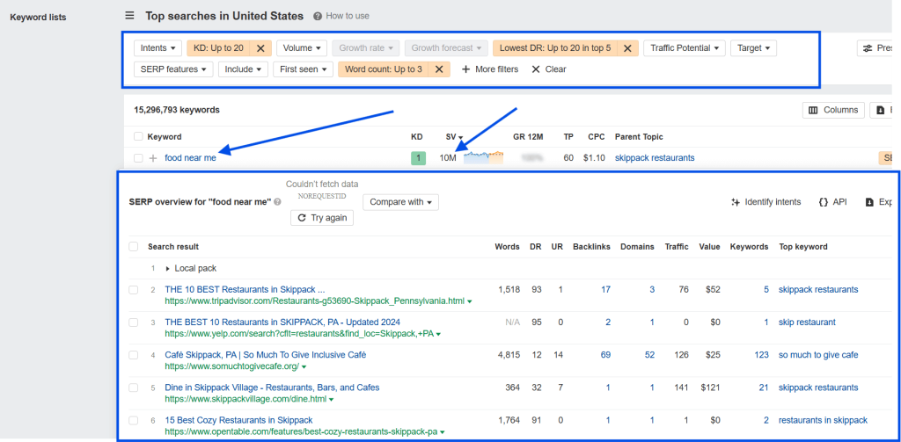Open the Compare with dropdown
Screen dimensions: 901x442
pos(400,202)
